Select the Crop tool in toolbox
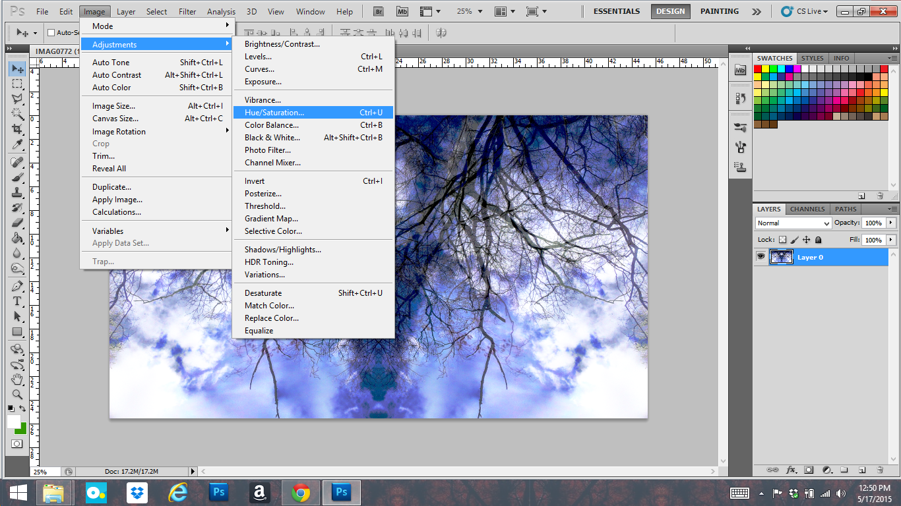The width and height of the screenshot is (901, 506). (17, 129)
